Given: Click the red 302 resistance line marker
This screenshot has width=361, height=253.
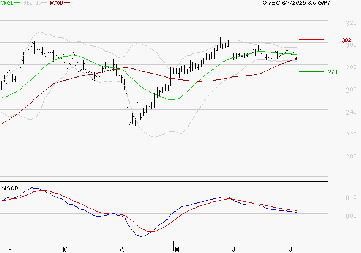Looking at the screenshot, I should 311,40.
